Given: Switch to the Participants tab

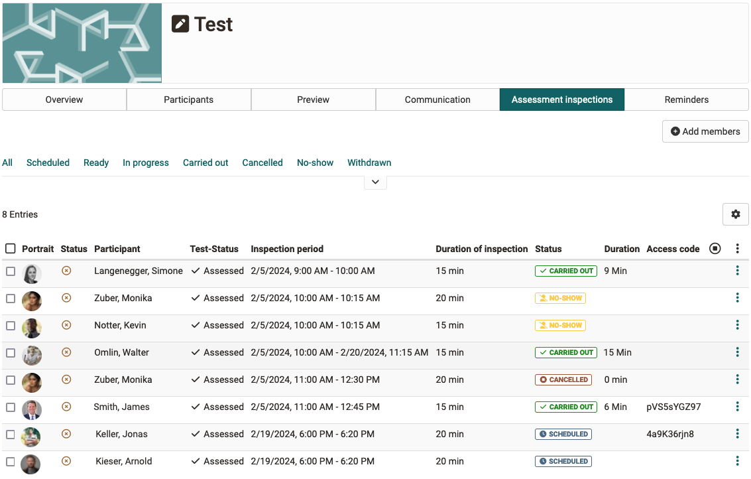Looking at the screenshot, I should tap(189, 100).
